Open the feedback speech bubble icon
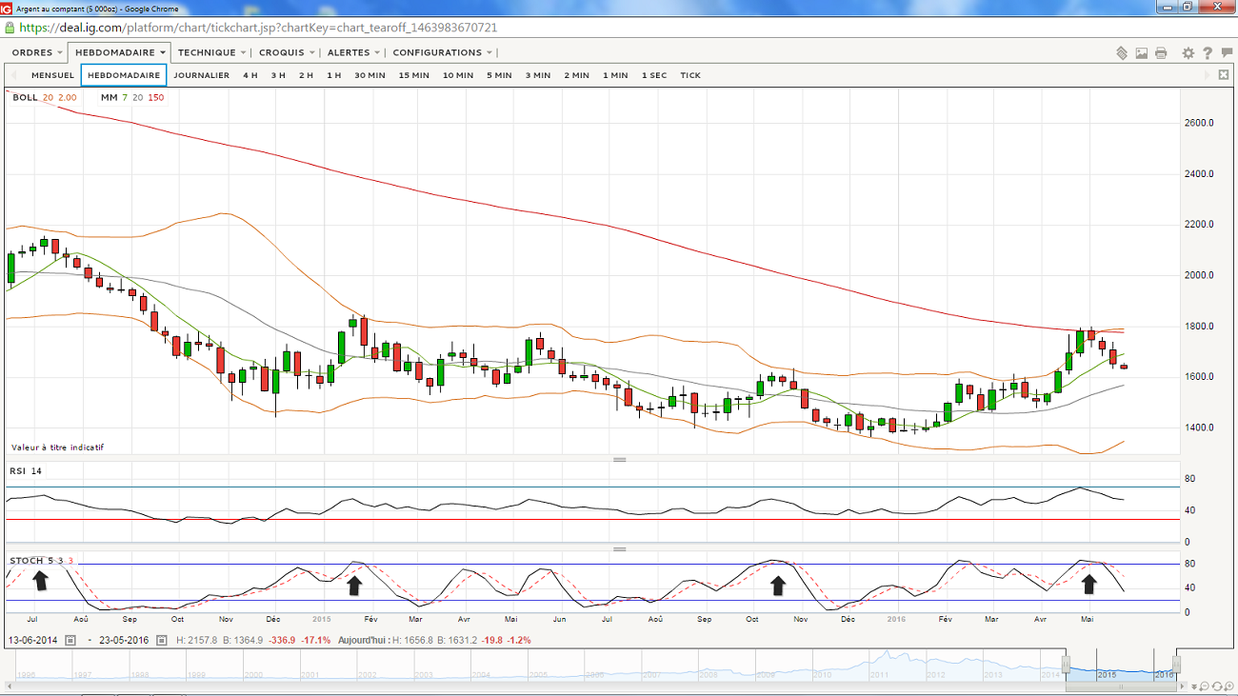 (x=1227, y=53)
